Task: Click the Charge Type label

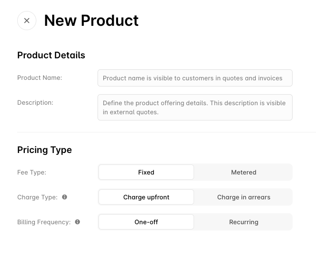Action: (37, 197)
